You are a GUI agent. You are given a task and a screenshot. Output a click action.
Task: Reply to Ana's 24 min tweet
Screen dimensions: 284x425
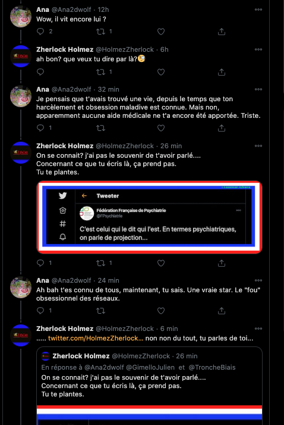click(x=40, y=310)
